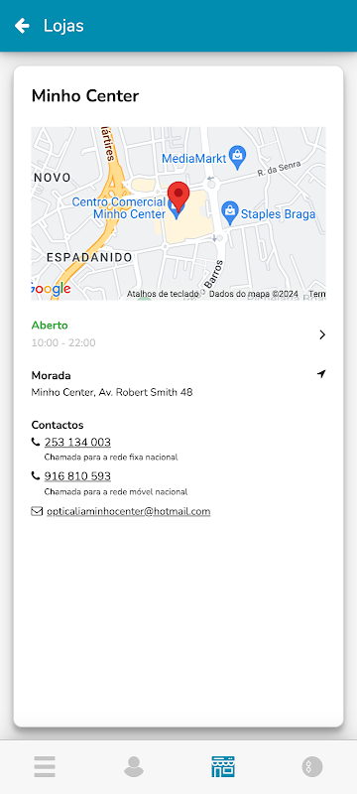Click the Dados do mapa ©2024 text

click(x=253, y=294)
